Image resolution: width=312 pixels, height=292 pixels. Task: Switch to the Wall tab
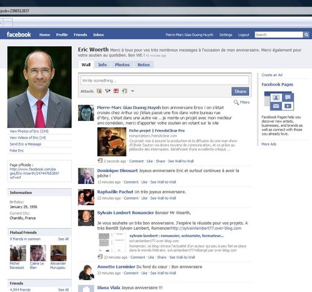[x=86, y=65]
